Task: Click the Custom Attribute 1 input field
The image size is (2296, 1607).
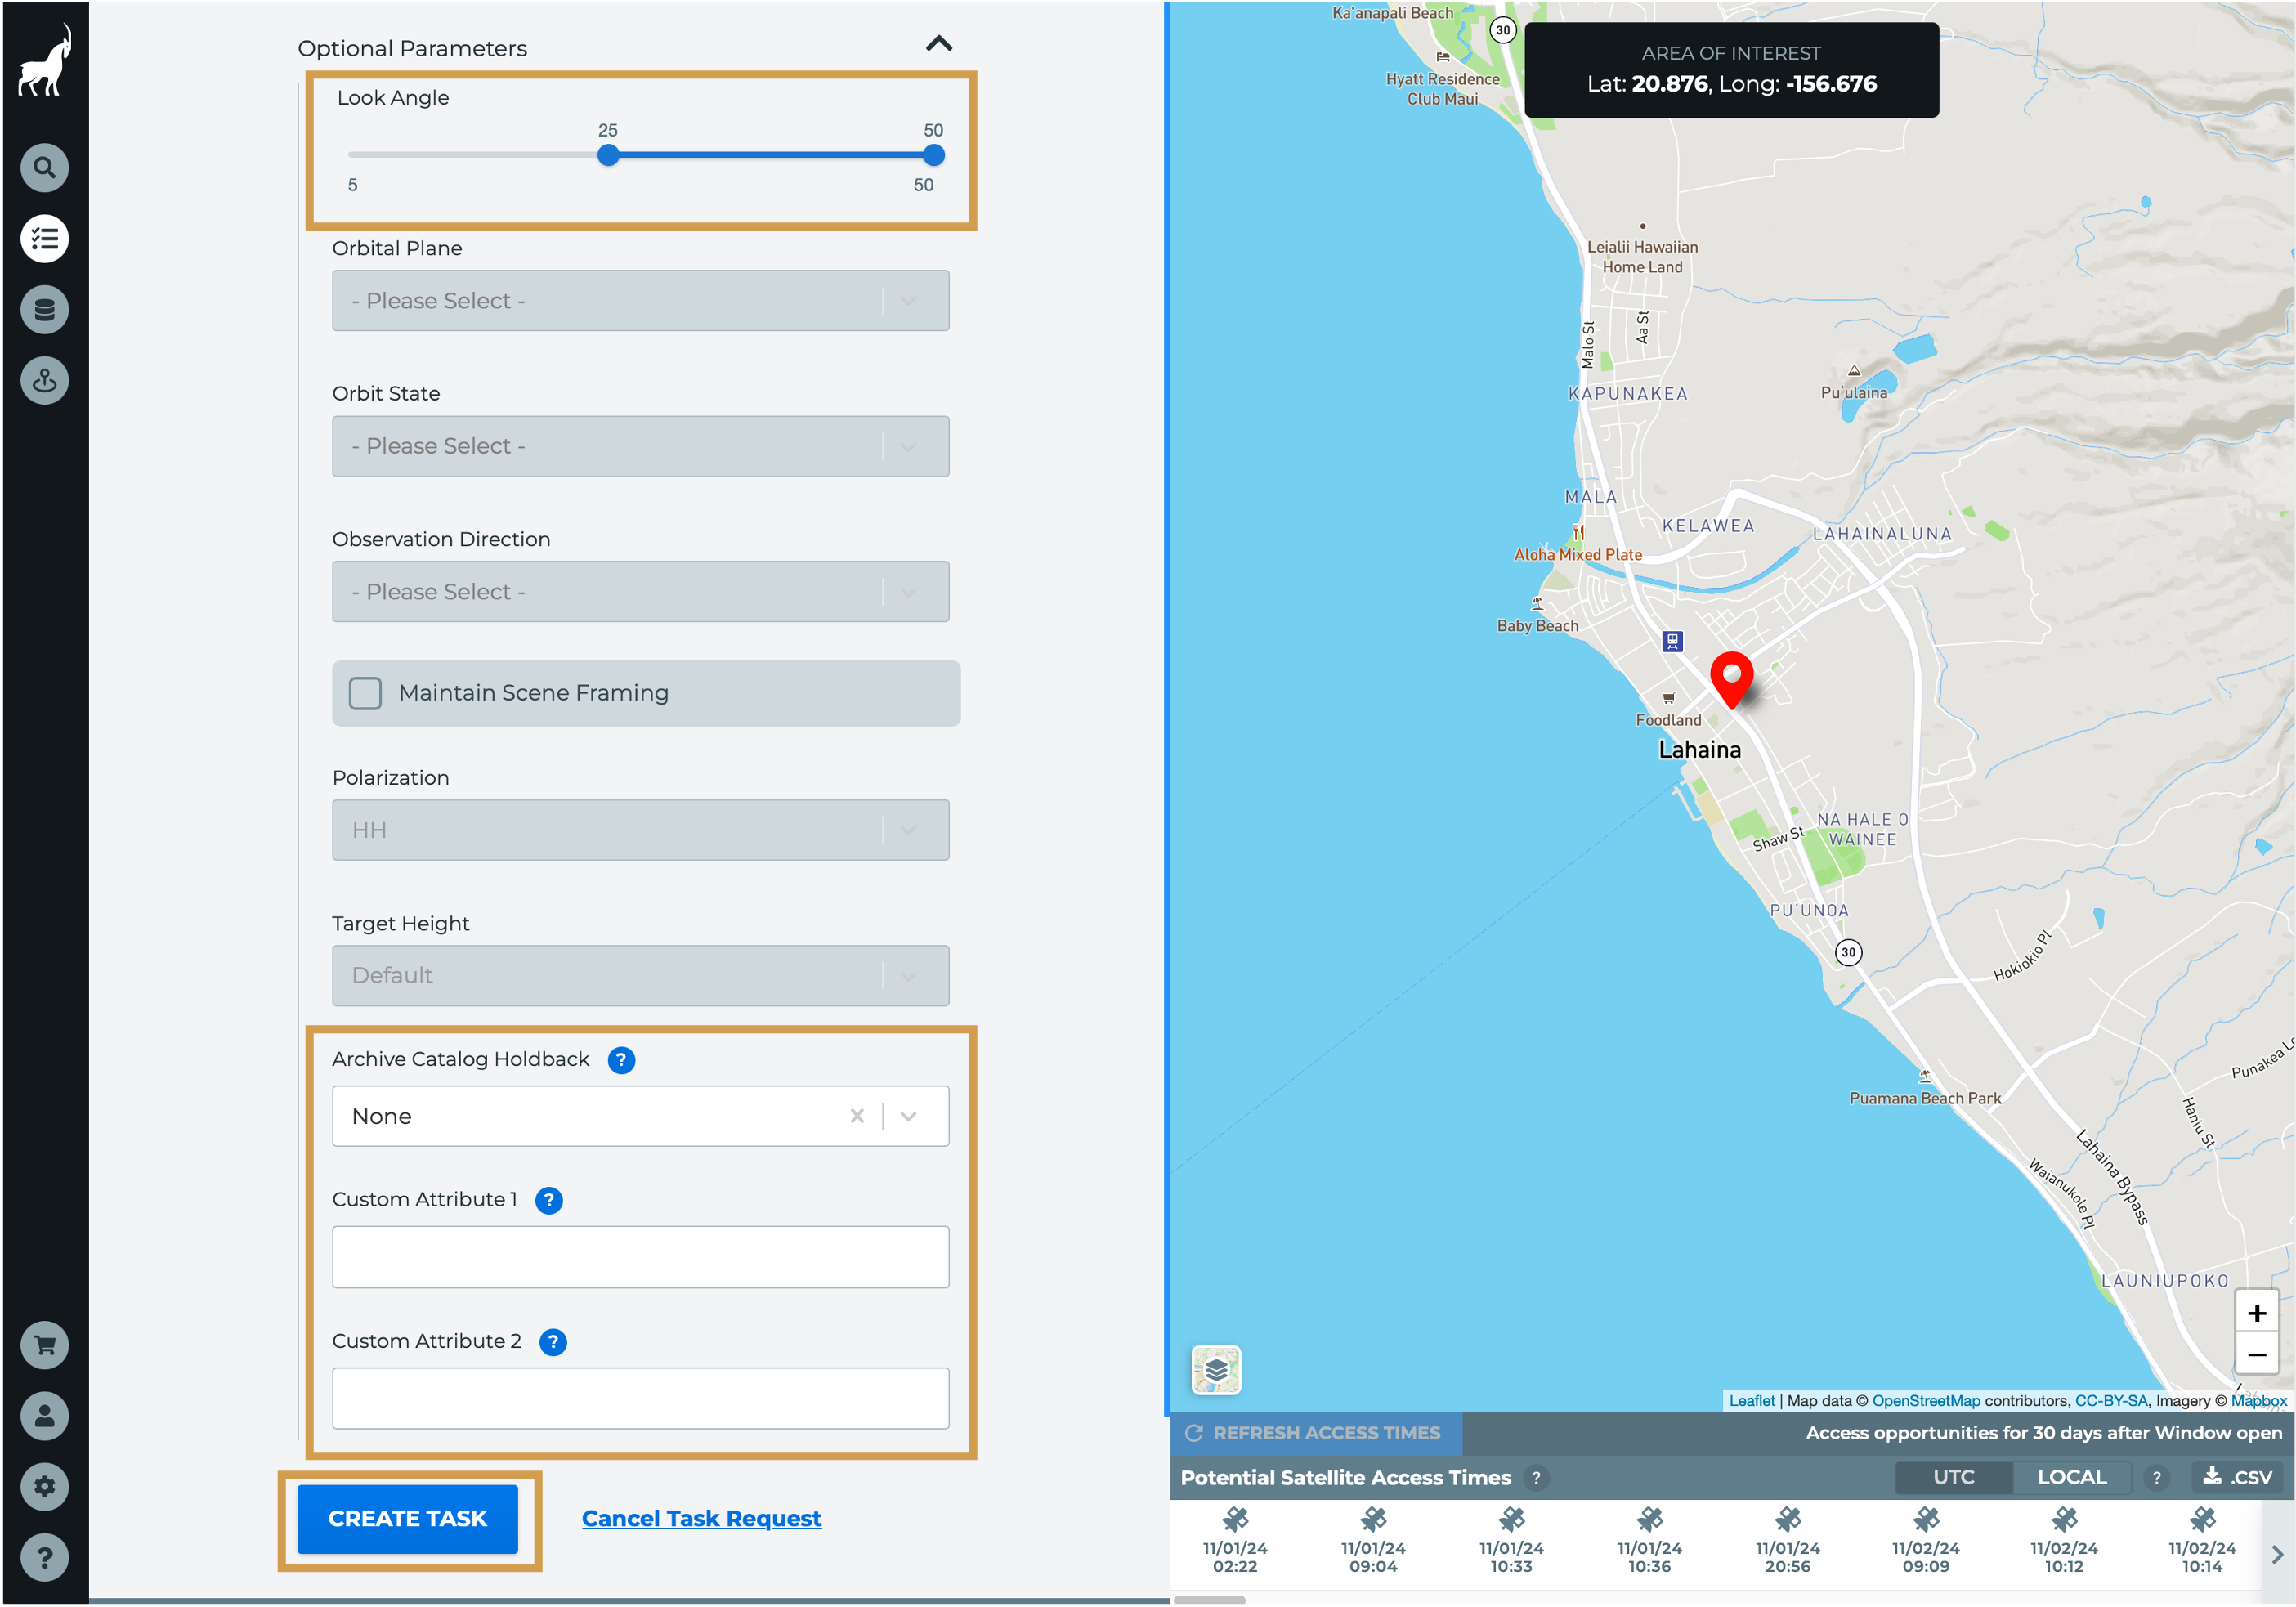Action: coord(640,1257)
